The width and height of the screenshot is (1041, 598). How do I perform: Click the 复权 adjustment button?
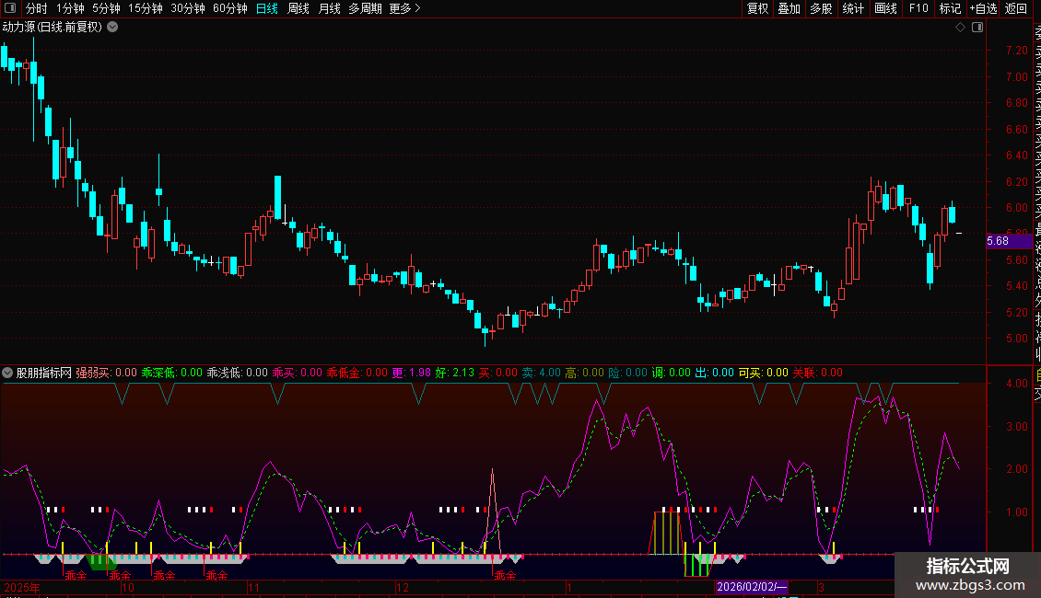tap(757, 8)
